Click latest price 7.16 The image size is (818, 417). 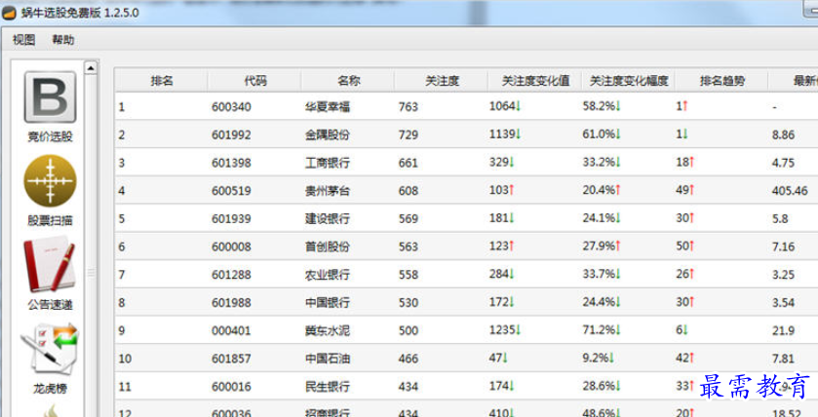pos(783,246)
